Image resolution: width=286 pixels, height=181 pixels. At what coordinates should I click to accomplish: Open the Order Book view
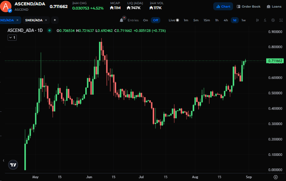249,6
